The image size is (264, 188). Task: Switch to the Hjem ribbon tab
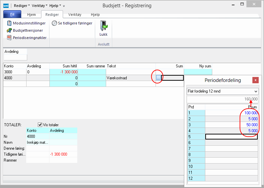[31, 15]
